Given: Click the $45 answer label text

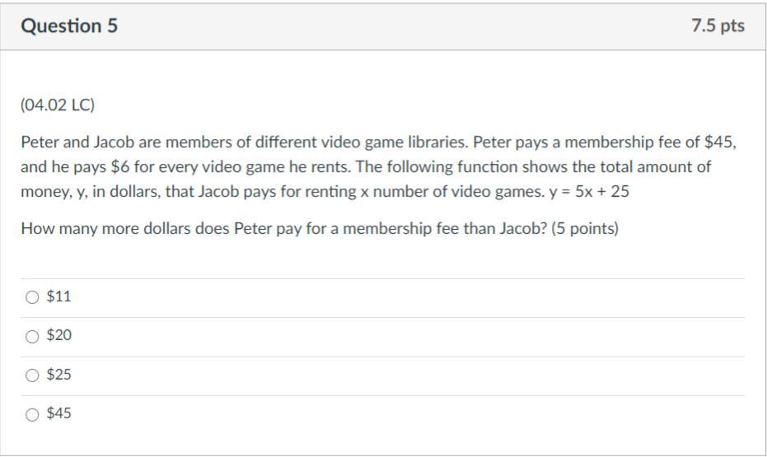Looking at the screenshot, I should tap(58, 413).
